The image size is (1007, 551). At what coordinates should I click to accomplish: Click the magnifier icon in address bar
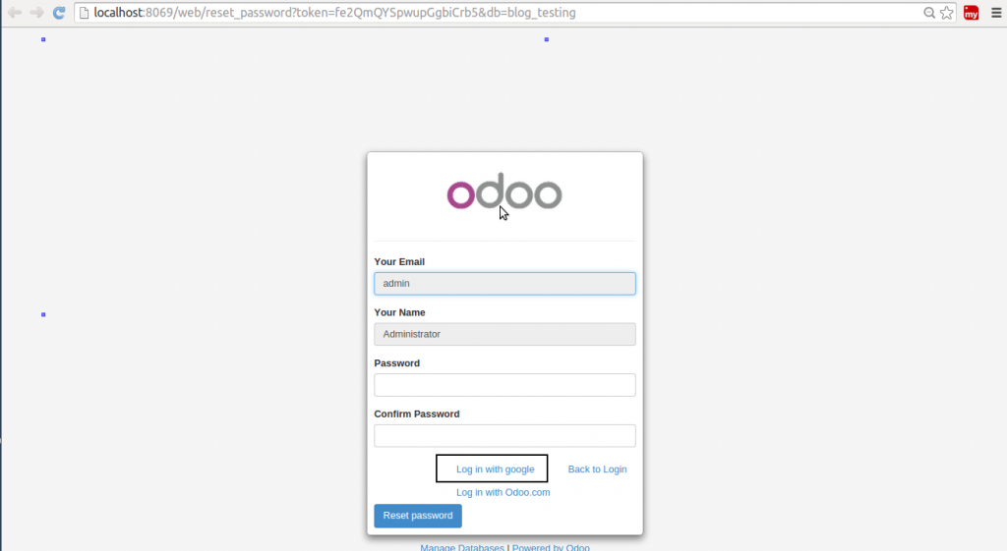pyautogui.click(x=928, y=13)
